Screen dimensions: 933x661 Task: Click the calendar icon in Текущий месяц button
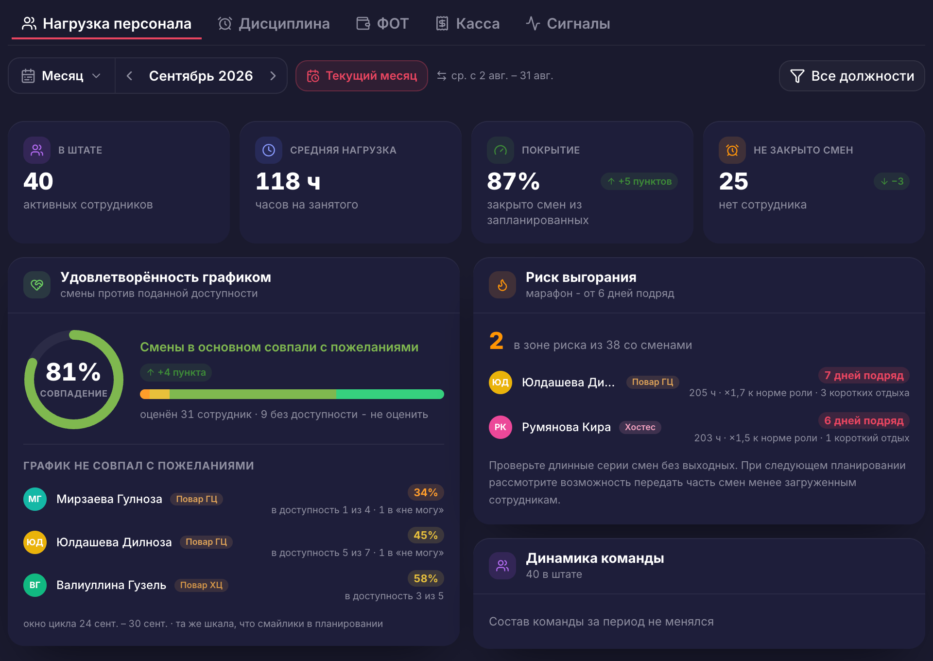[313, 76]
